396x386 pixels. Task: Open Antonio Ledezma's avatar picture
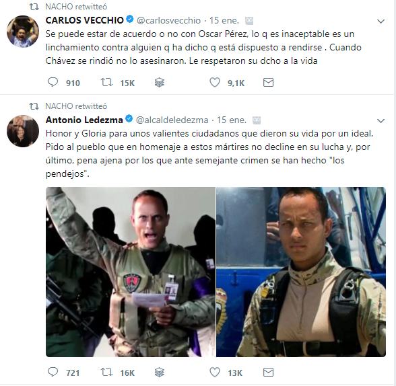click(x=23, y=131)
